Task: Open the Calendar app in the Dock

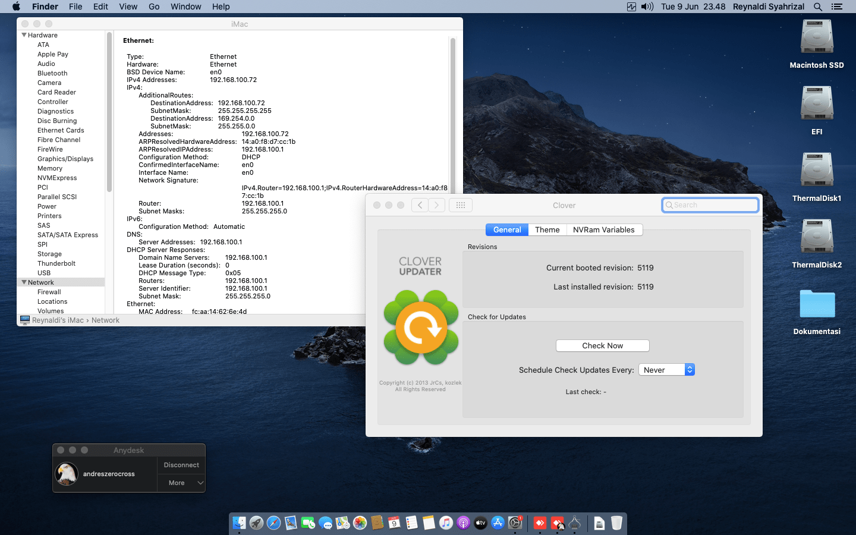Action: (394, 523)
